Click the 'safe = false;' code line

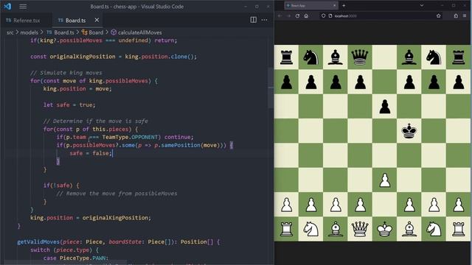(x=91, y=153)
